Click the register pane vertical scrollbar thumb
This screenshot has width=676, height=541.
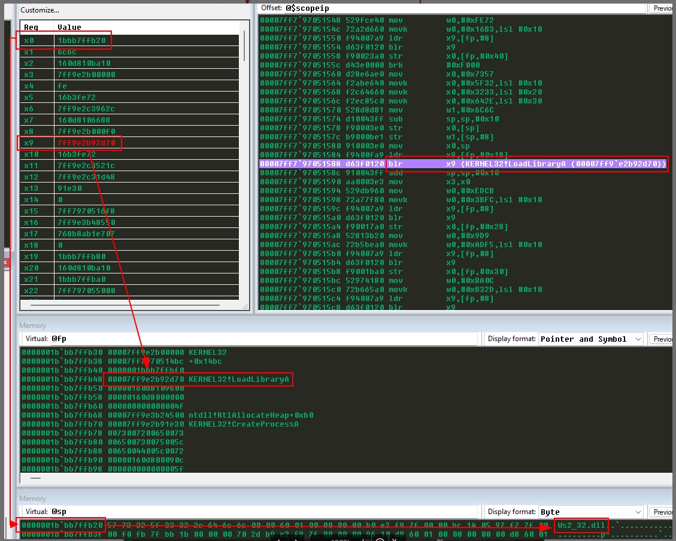244,45
